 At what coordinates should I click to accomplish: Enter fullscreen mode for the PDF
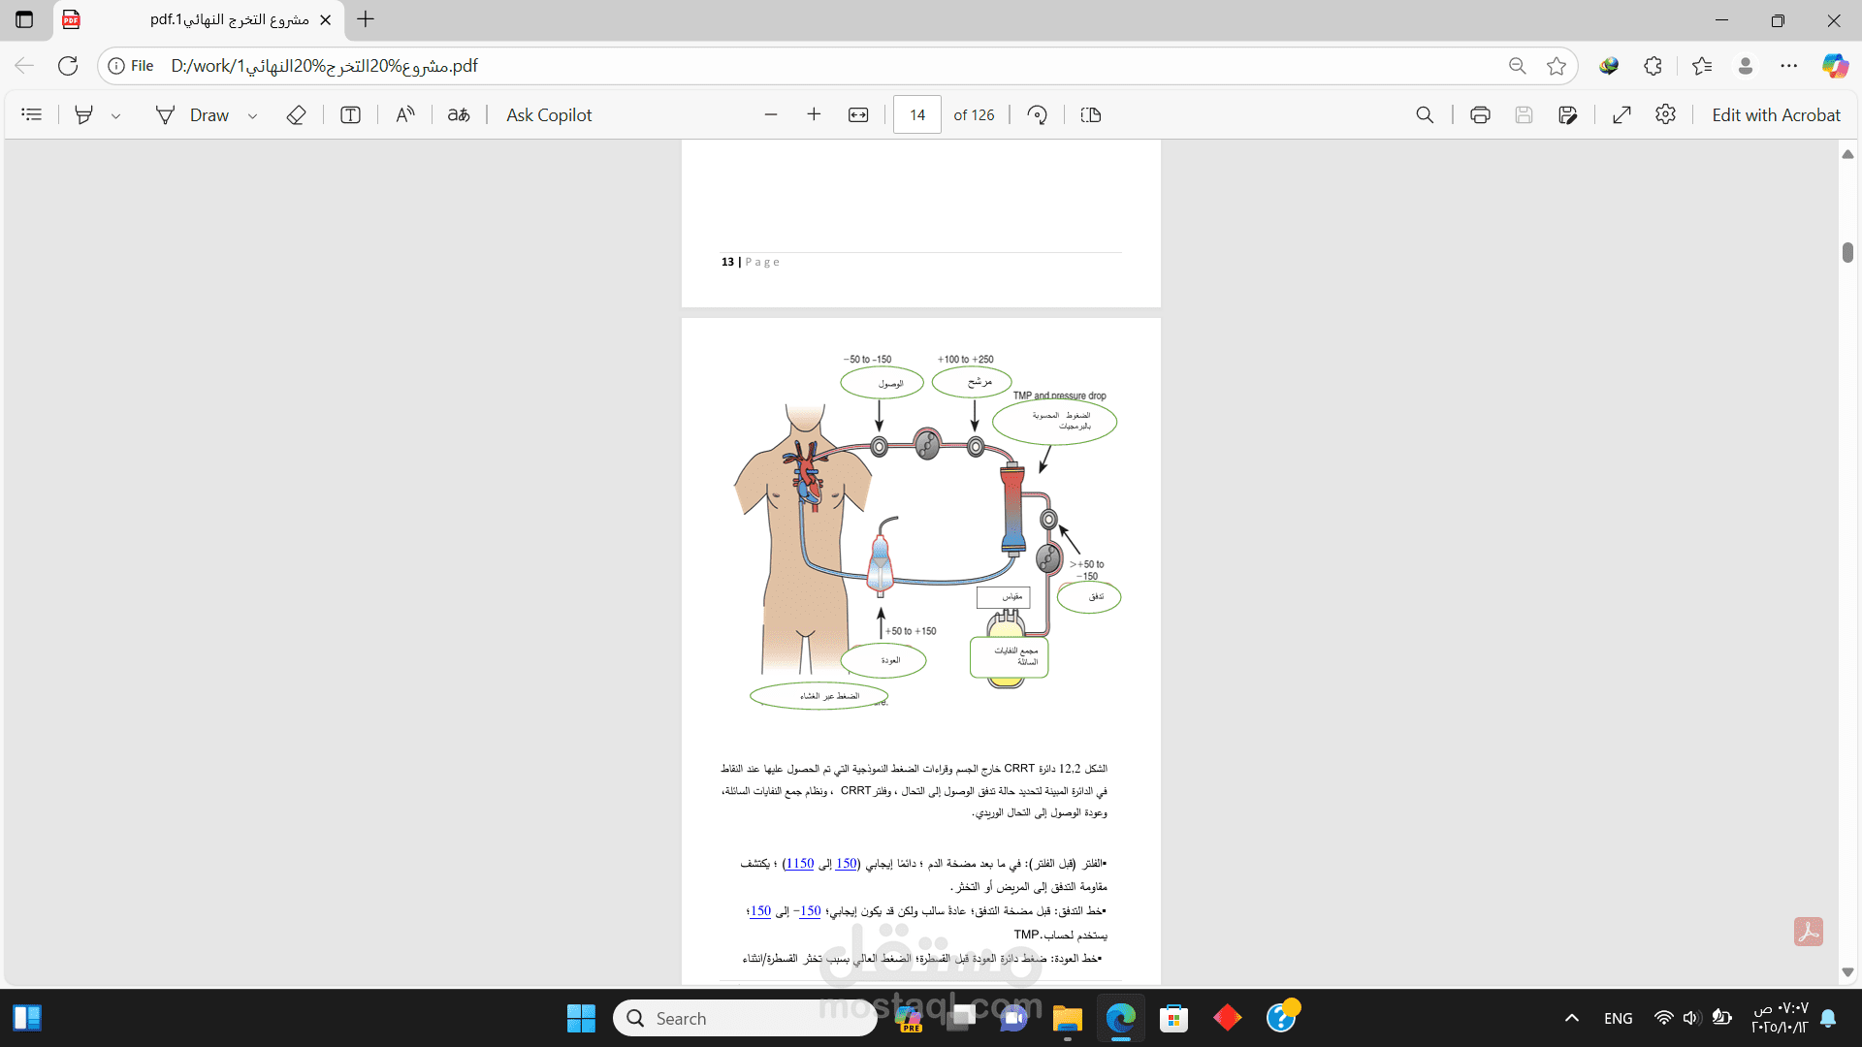1621,114
